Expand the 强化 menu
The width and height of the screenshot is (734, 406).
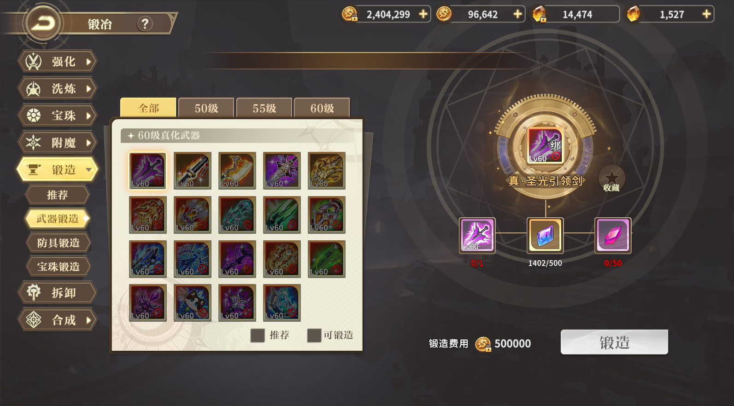click(x=58, y=61)
